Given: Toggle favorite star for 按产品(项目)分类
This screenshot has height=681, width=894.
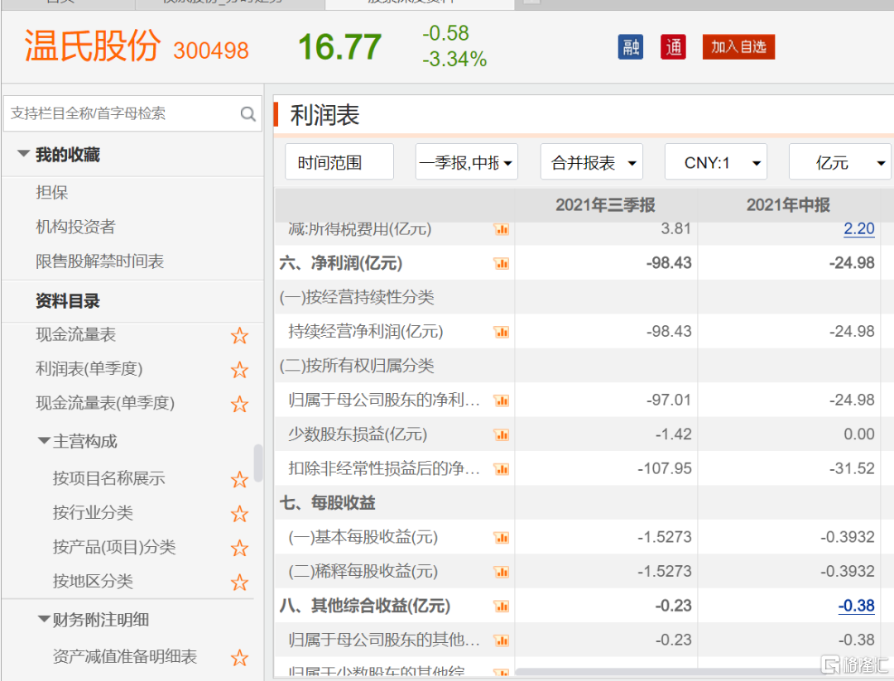Looking at the screenshot, I should point(239,549).
